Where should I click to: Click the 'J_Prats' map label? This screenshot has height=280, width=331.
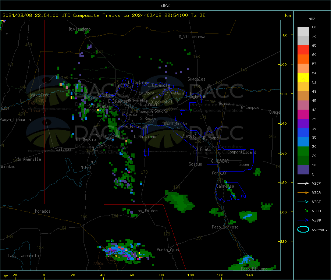click(203, 149)
